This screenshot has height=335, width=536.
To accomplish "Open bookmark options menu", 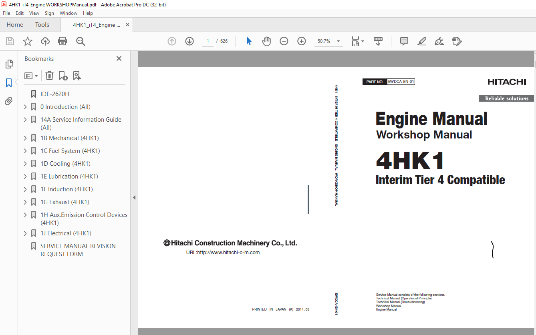I will (x=31, y=76).
